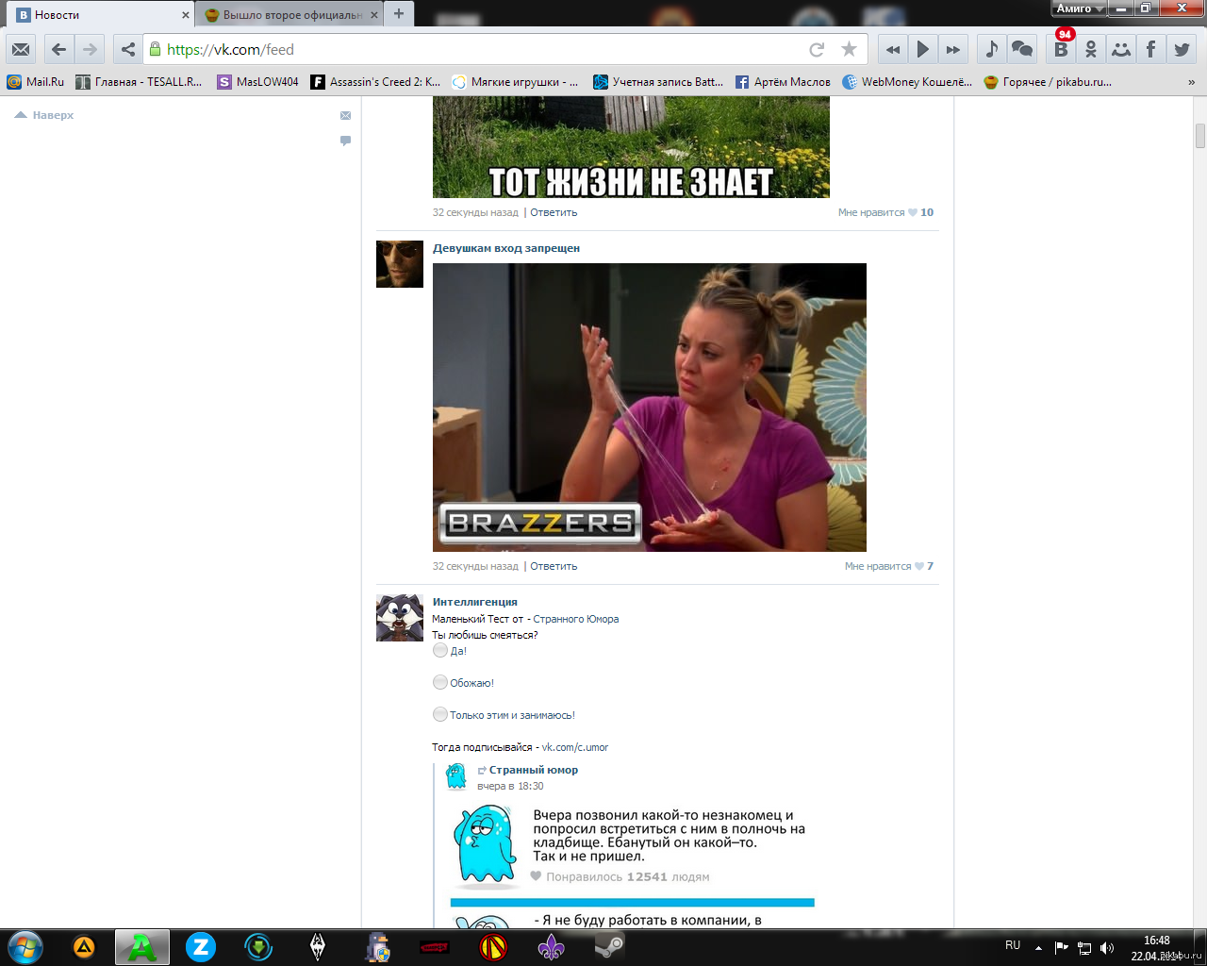Image resolution: width=1207 pixels, height=966 pixels.
Task: Click 'Ответить' under the Brazzers image post
Action: coord(554,566)
